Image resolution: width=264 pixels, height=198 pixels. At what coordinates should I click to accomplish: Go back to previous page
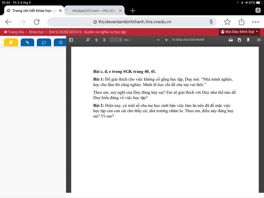8,22
